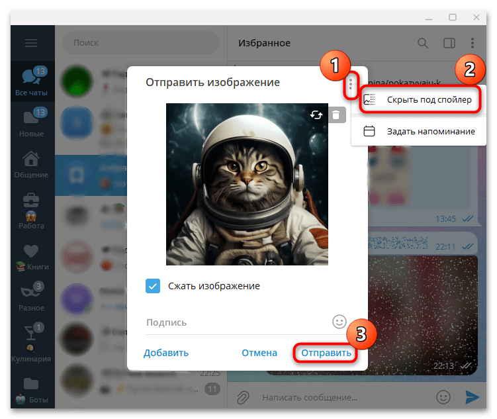Toggle the chat info side panel
The image size is (497, 419).
pos(449,43)
